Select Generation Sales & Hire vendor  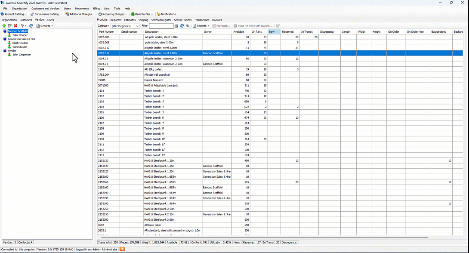pos(22,39)
